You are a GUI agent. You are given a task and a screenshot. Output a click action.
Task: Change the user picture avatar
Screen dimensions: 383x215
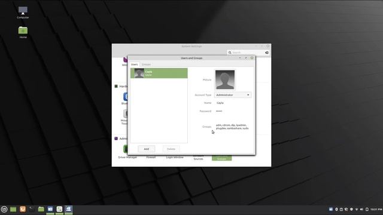click(x=225, y=79)
